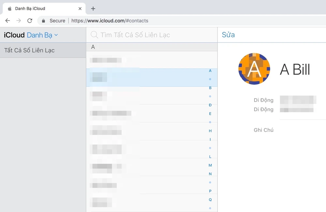Screen dimensions: 326x212
Task: Jump to letter Q in index
Action: (x=210, y=200)
